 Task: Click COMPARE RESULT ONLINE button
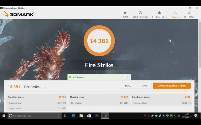(172, 86)
